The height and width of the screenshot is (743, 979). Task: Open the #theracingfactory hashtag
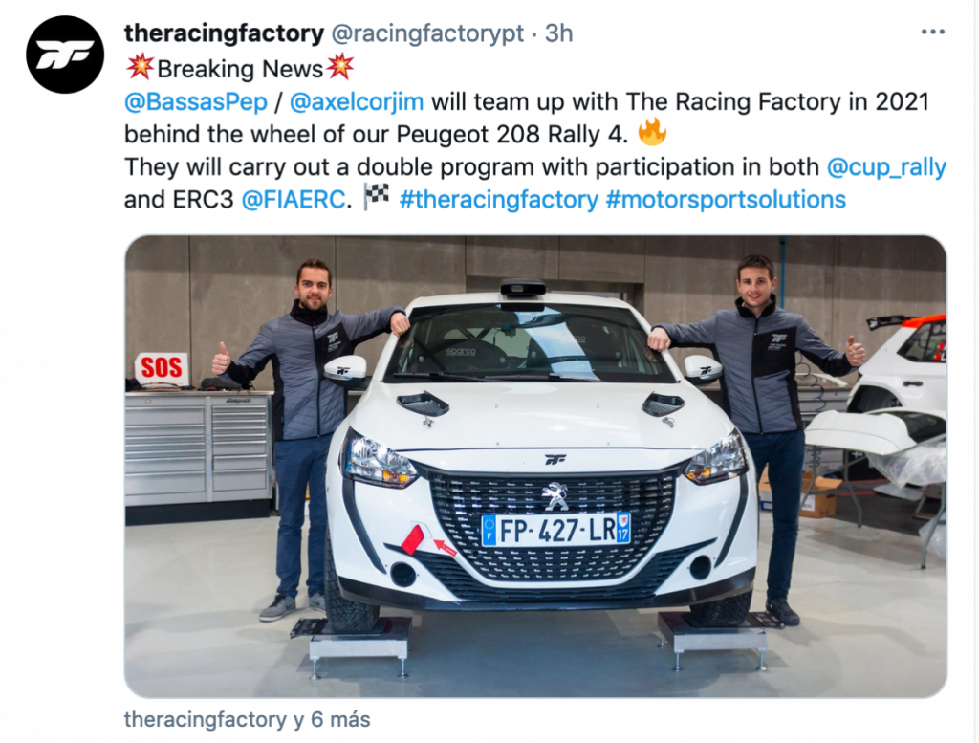(x=498, y=200)
